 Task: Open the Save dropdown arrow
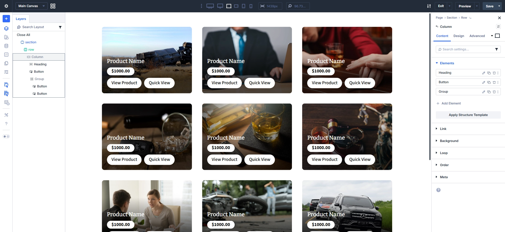click(x=499, y=6)
